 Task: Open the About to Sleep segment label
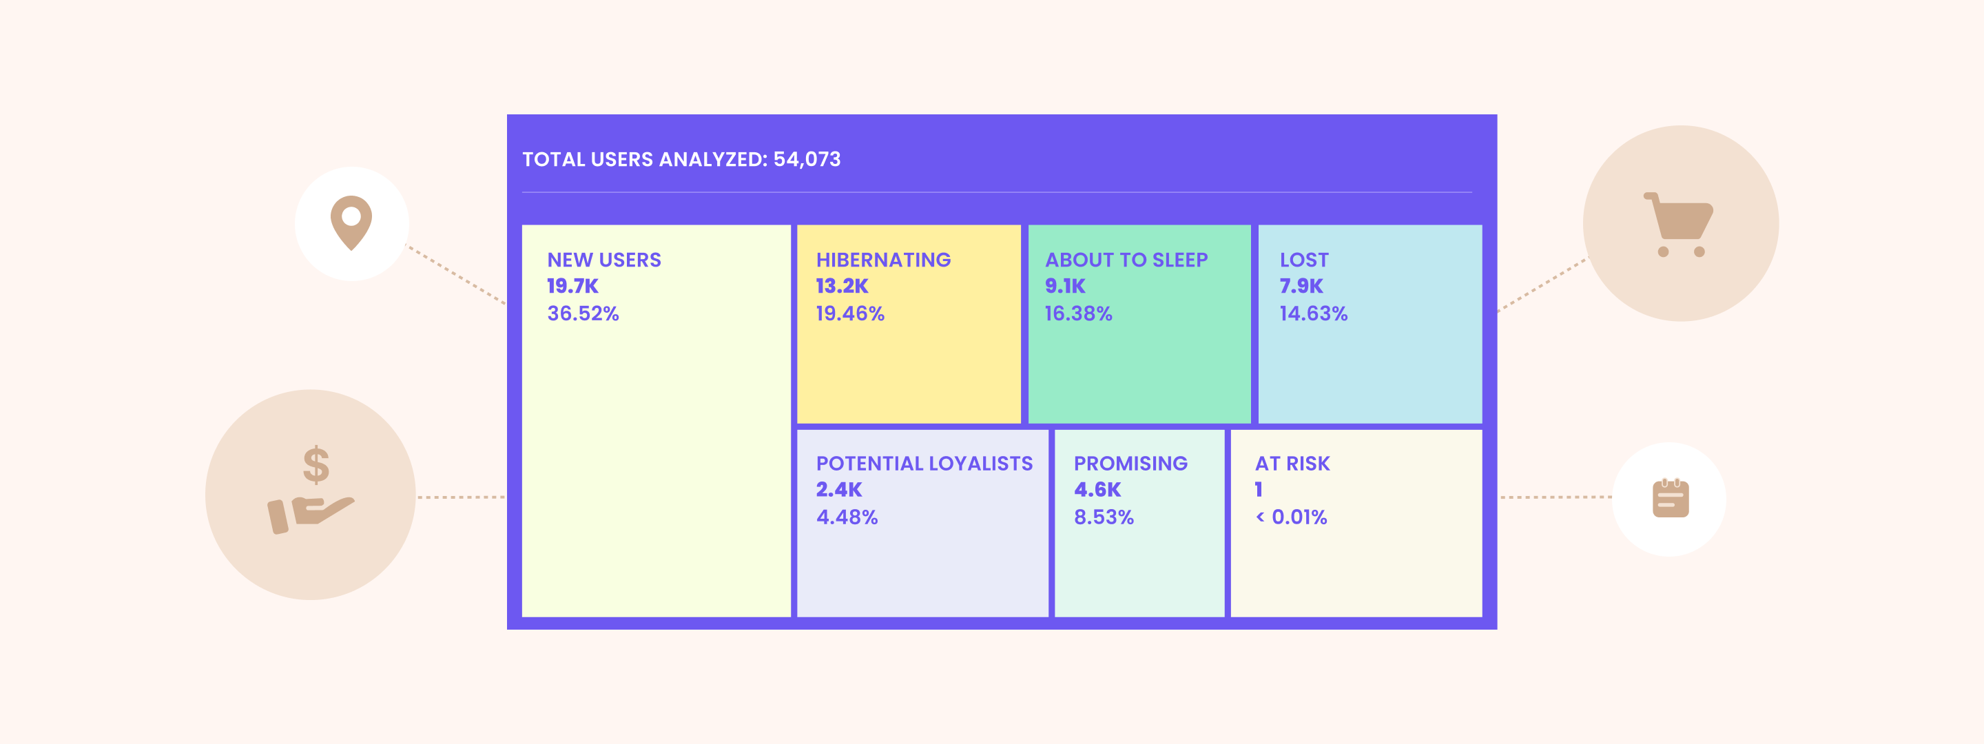1125,260
